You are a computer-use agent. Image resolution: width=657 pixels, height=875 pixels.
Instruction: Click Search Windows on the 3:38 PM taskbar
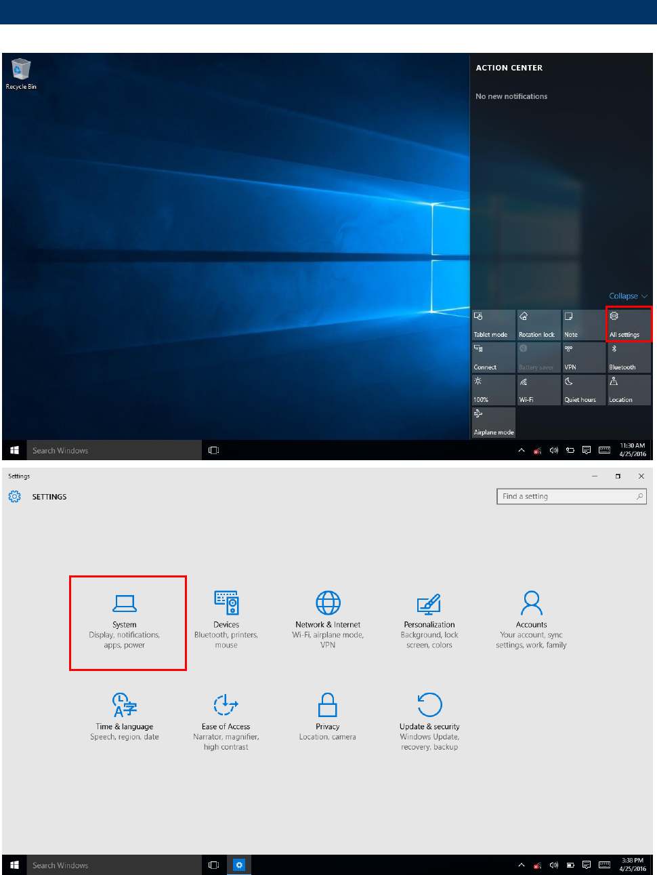(x=114, y=866)
